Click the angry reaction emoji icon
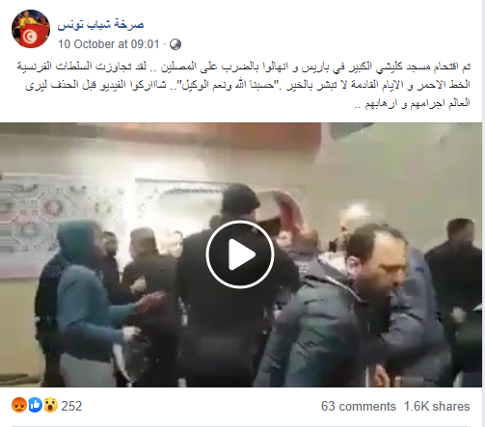485x427 pixels. coord(19,405)
